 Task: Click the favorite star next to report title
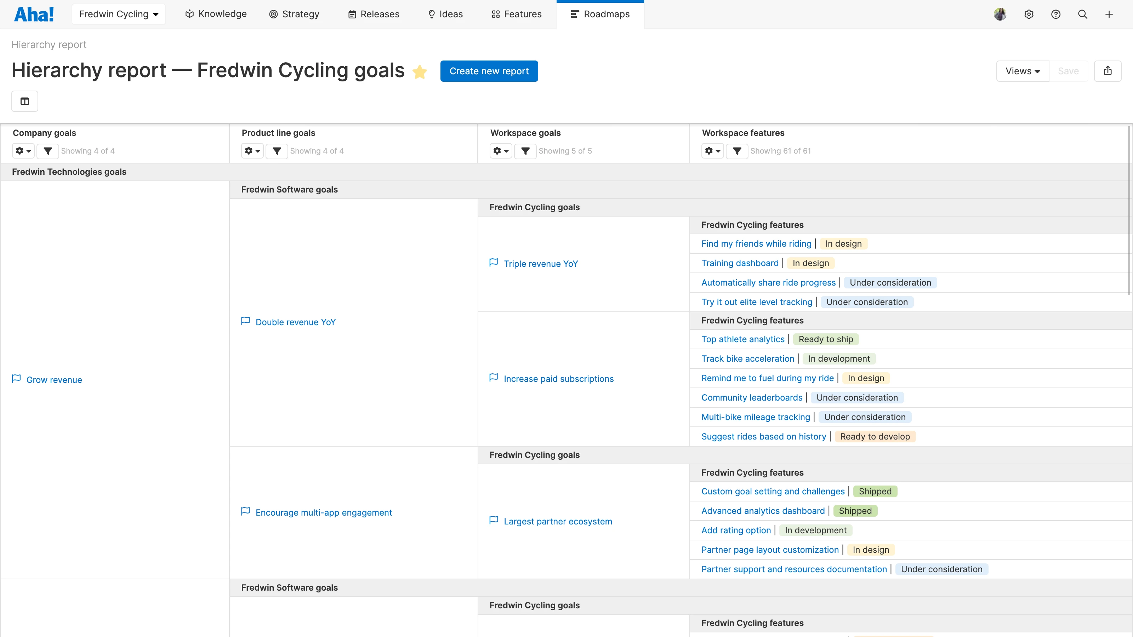coord(420,71)
